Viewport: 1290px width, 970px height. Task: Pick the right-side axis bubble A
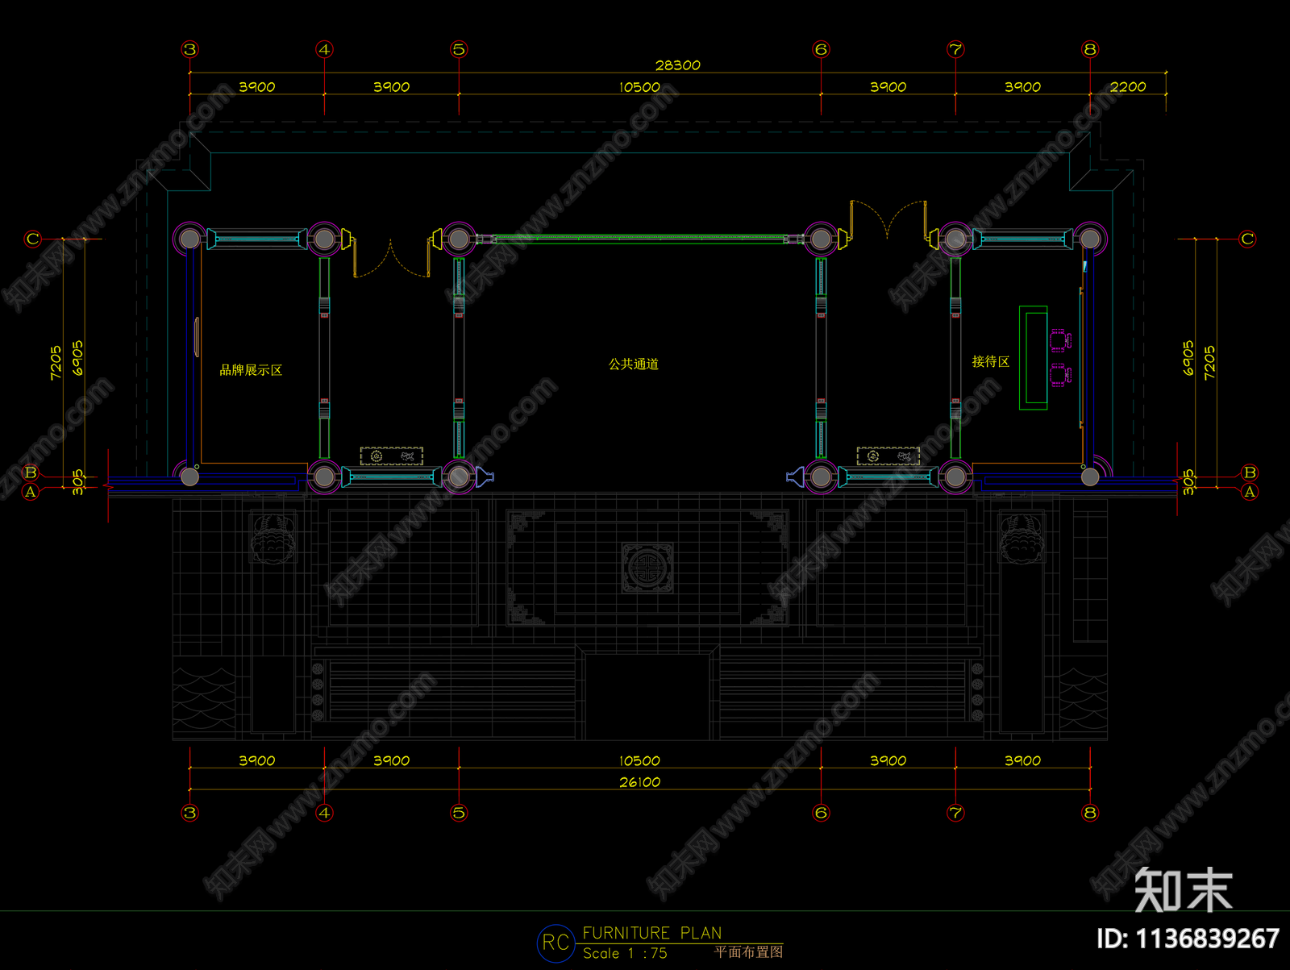point(1250,491)
